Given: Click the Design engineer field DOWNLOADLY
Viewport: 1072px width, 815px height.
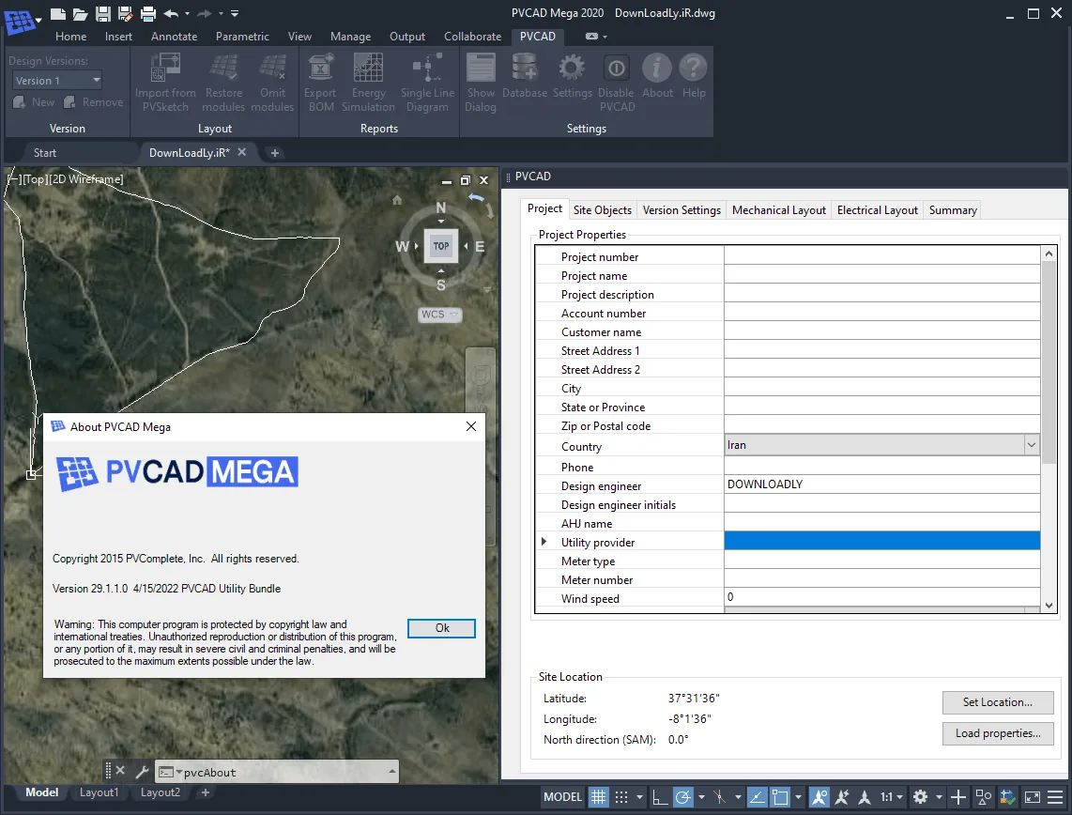Looking at the screenshot, I should pos(882,484).
